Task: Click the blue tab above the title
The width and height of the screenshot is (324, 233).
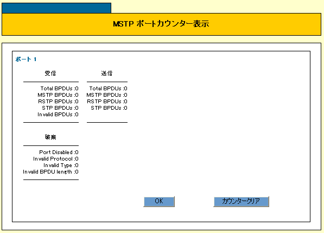Action: tap(56, 8)
